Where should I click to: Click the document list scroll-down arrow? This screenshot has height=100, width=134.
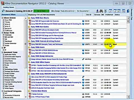[128, 97]
